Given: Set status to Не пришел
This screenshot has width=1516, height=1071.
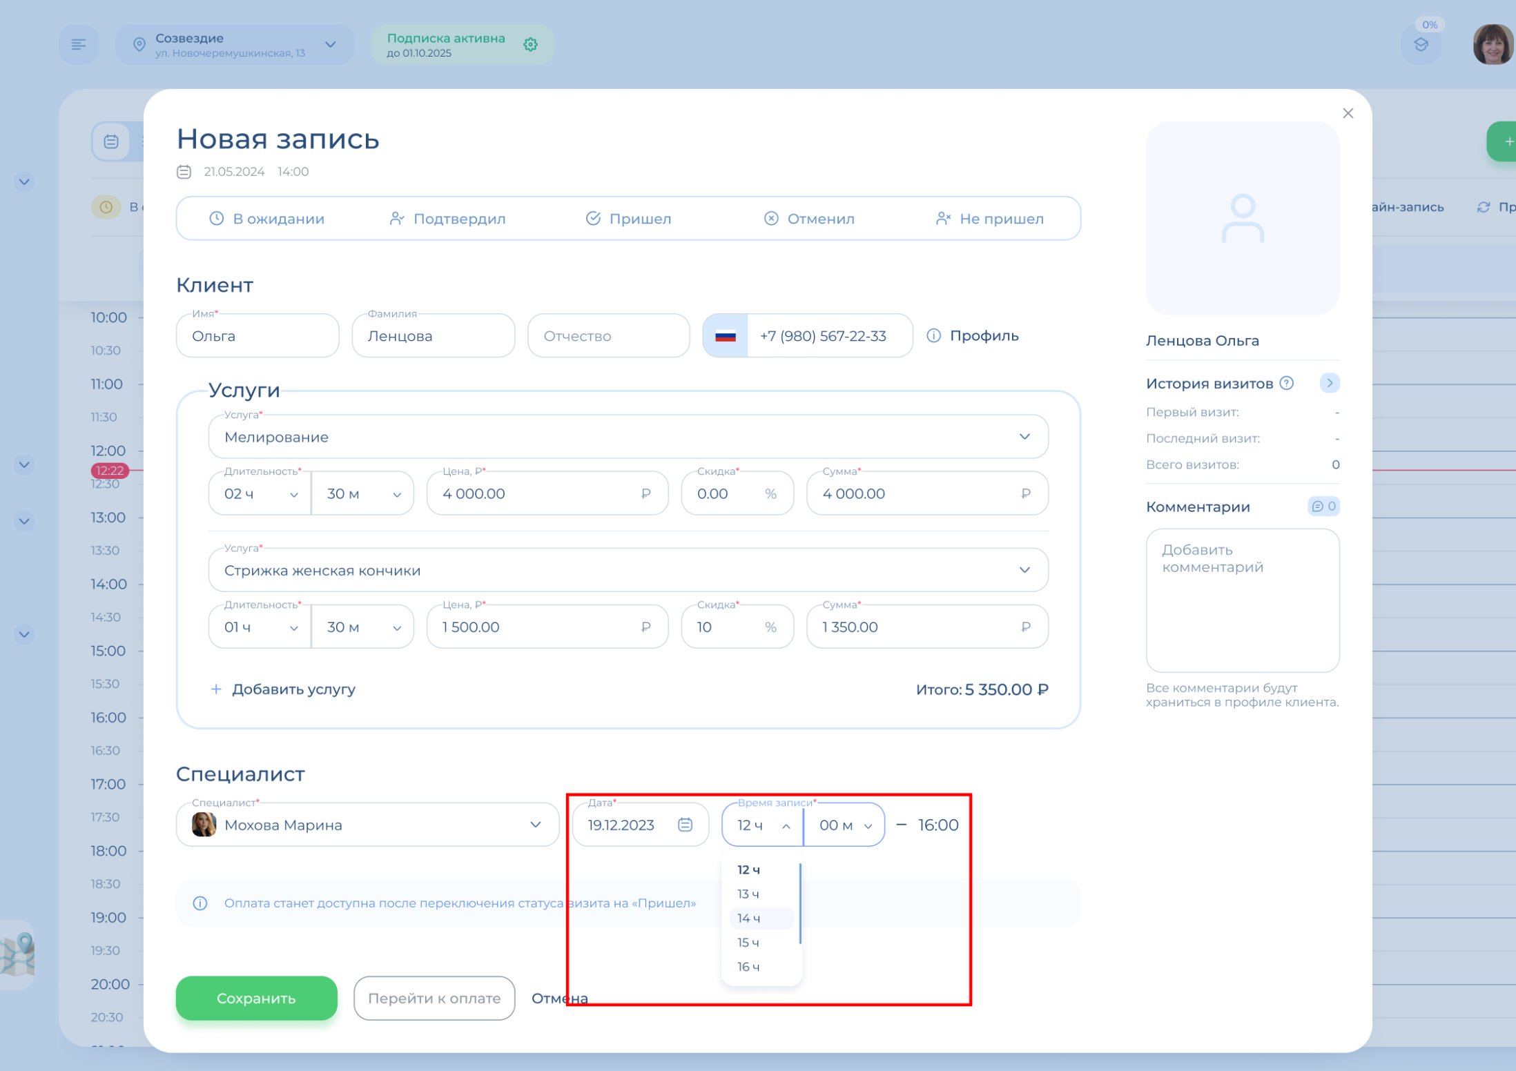Looking at the screenshot, I should [x=989, y=219].
